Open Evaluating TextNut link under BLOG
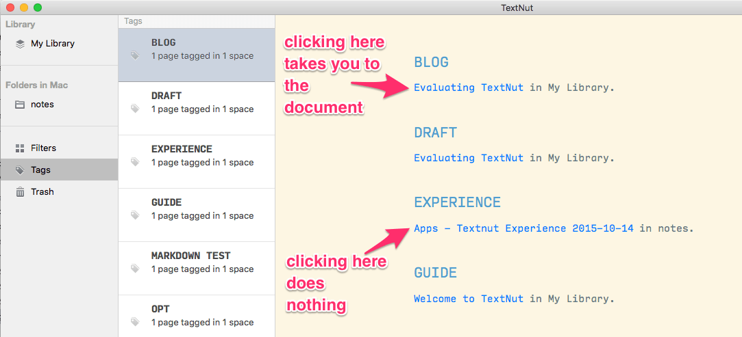This screenshot has width=742, height=337. point(469,87)
